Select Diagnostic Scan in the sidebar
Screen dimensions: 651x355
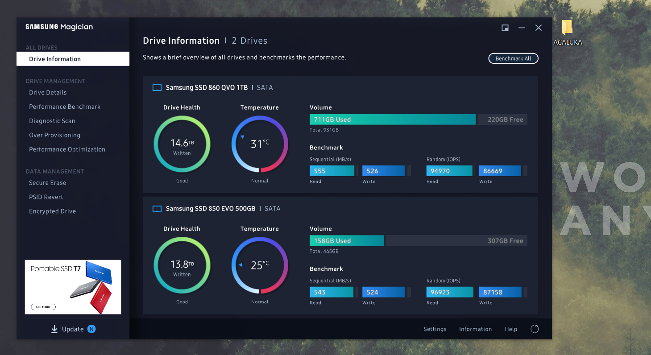[52, 121]
